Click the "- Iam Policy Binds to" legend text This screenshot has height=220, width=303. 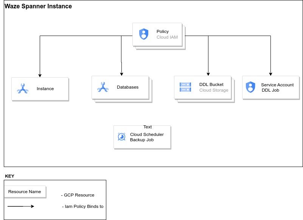click(82, 206)
